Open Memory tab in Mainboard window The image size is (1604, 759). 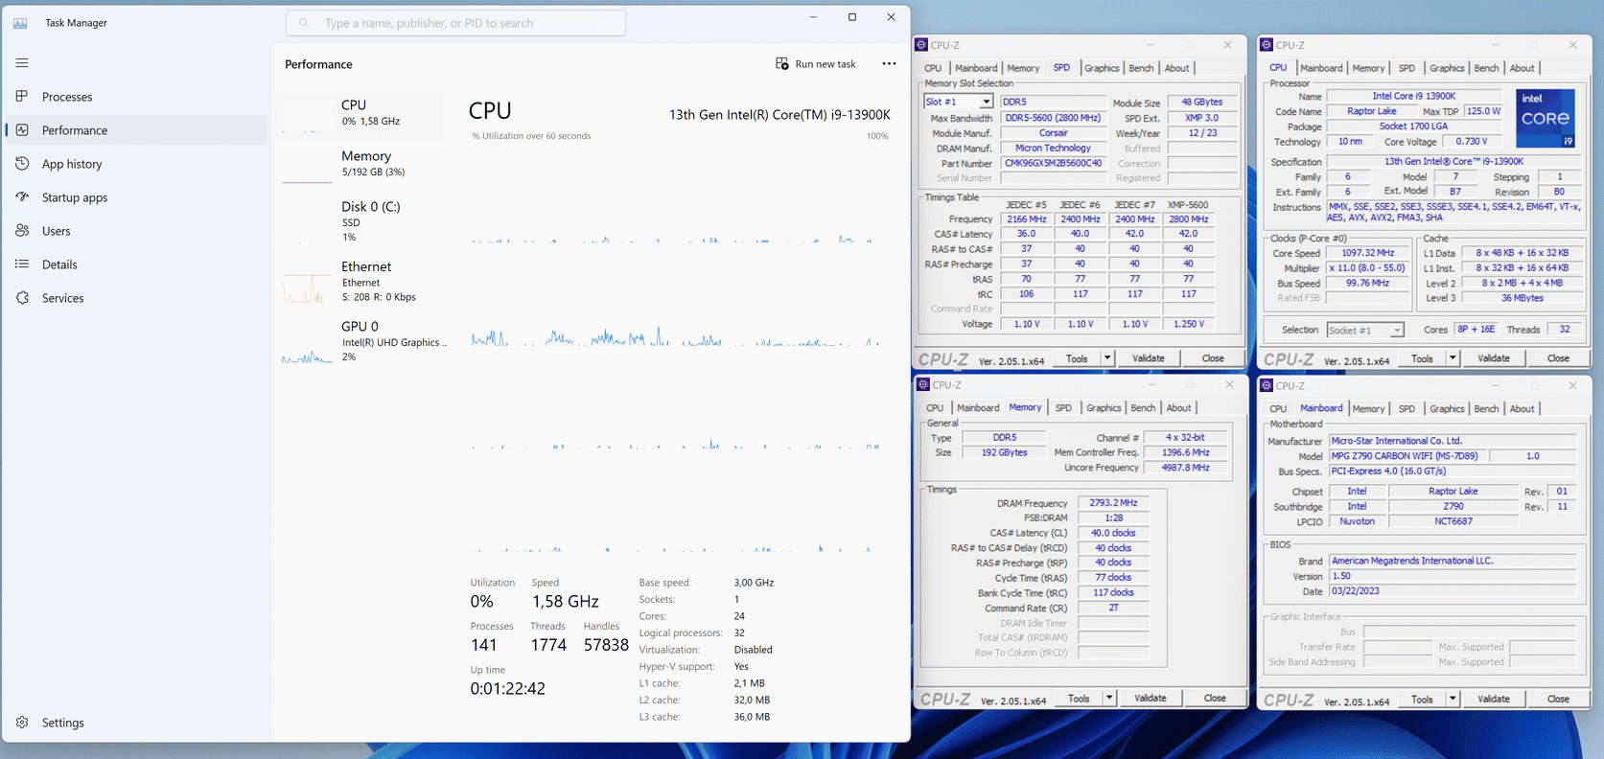[1368, 409]
